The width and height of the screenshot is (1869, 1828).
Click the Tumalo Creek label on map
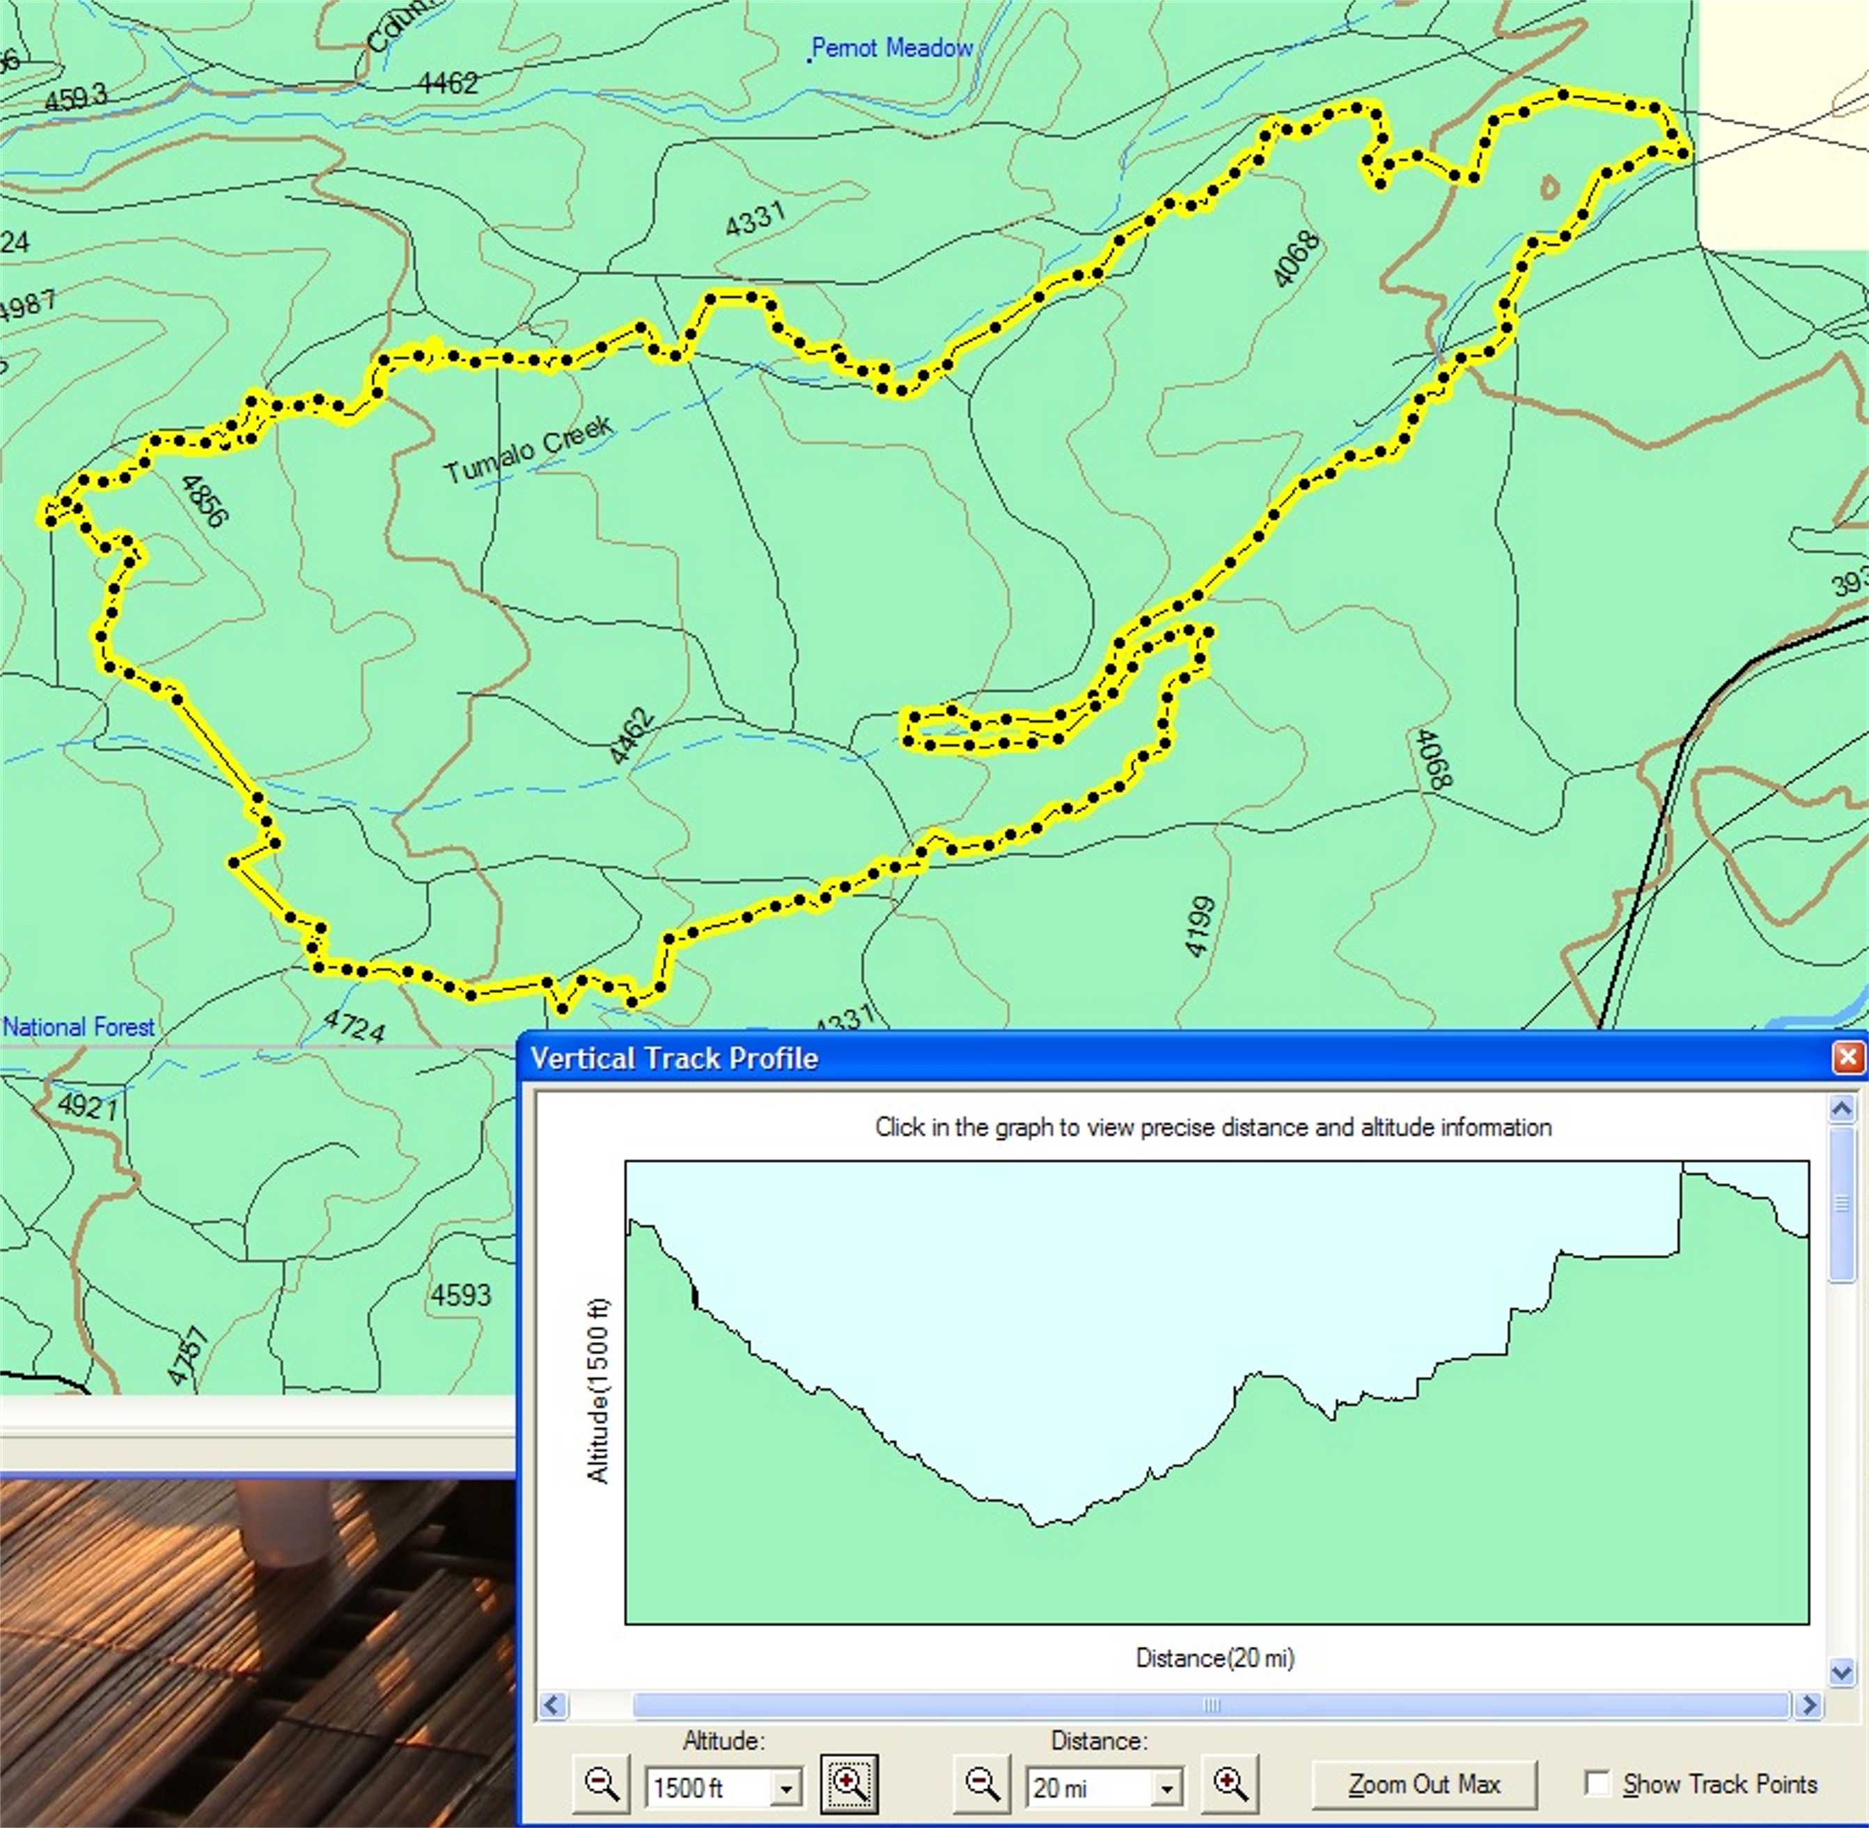tap(528, 449)
